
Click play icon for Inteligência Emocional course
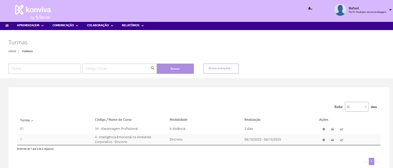click(x=324, y=140)
